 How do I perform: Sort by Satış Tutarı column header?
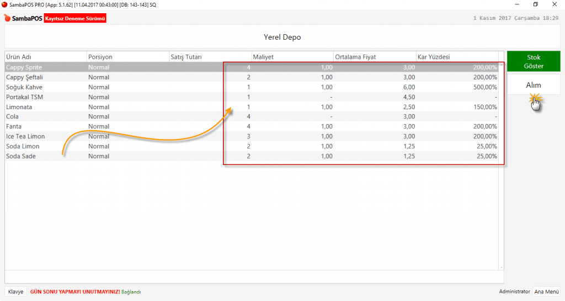pos(210,56)
